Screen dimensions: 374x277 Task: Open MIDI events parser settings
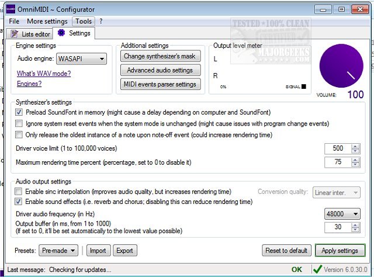coord(161,84)
